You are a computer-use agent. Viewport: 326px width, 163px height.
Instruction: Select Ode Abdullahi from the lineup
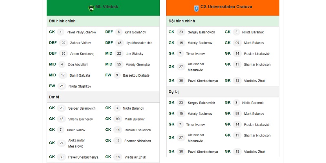coord(78,65)
